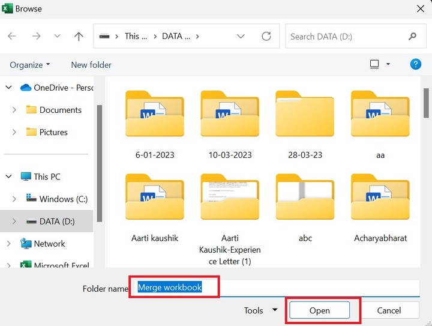Expand the DATA (D:) drive node

[14, 221]
